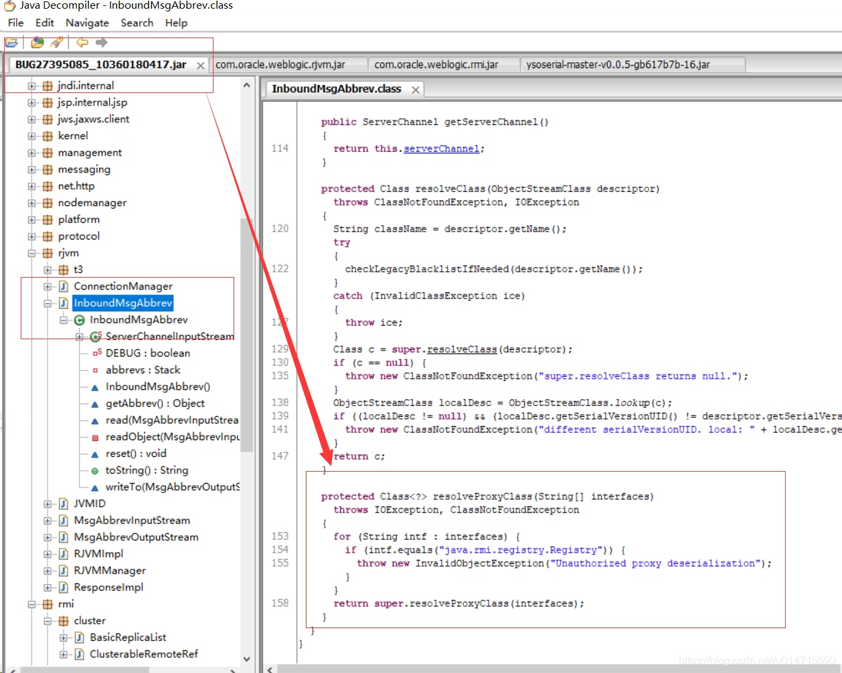Image resolution: width=842 pixels, height=673 pixels.
Task: Expand the jndi.internal package
Action: (31, 86)
